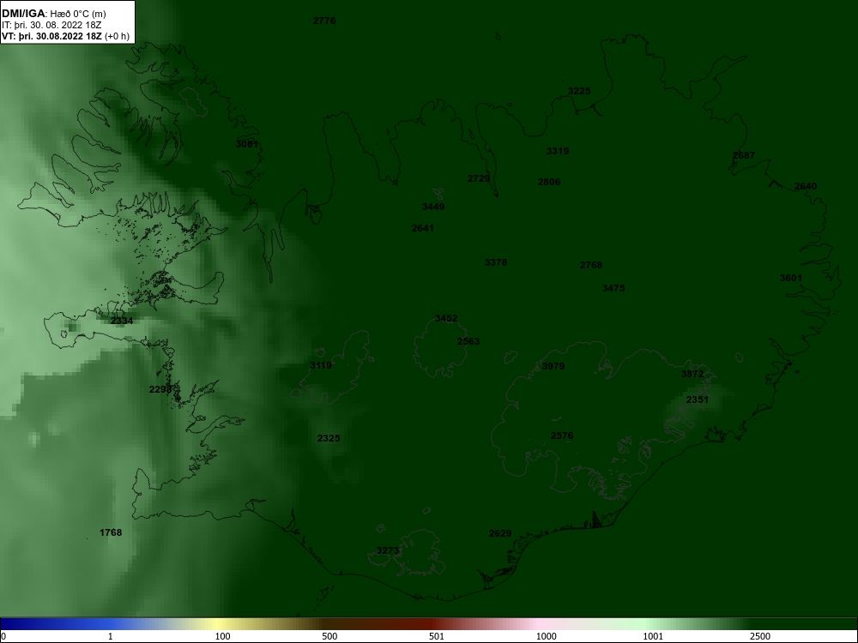Select the 3872 label
The image size is (858, 643).
692,374
